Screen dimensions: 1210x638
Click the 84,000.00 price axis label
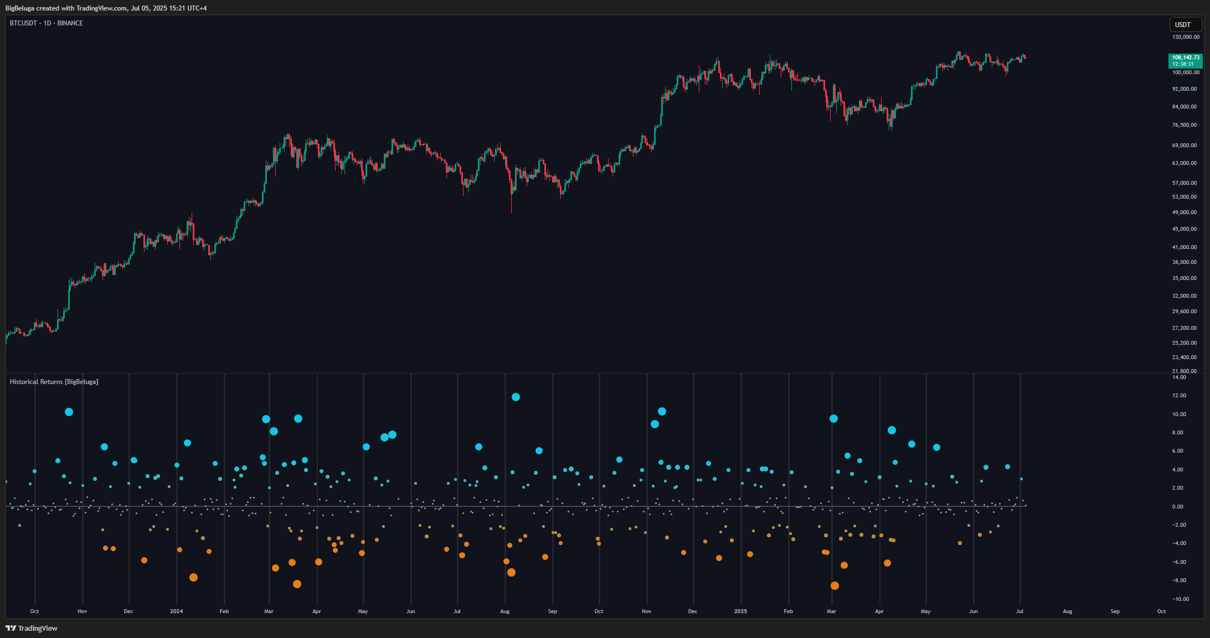[1185, 107]
